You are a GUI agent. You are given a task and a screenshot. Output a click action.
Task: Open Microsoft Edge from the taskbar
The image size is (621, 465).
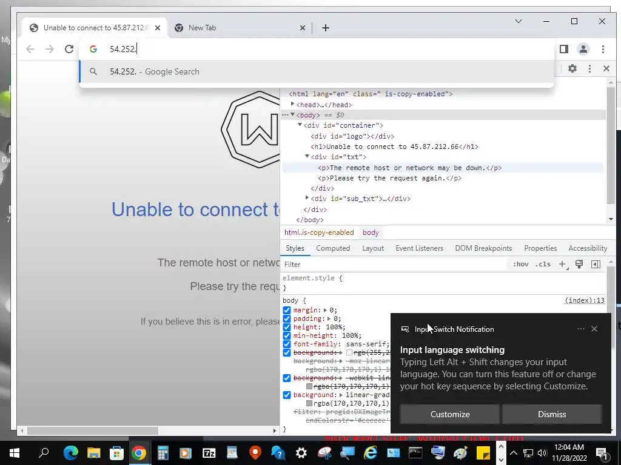coord(71,453)
